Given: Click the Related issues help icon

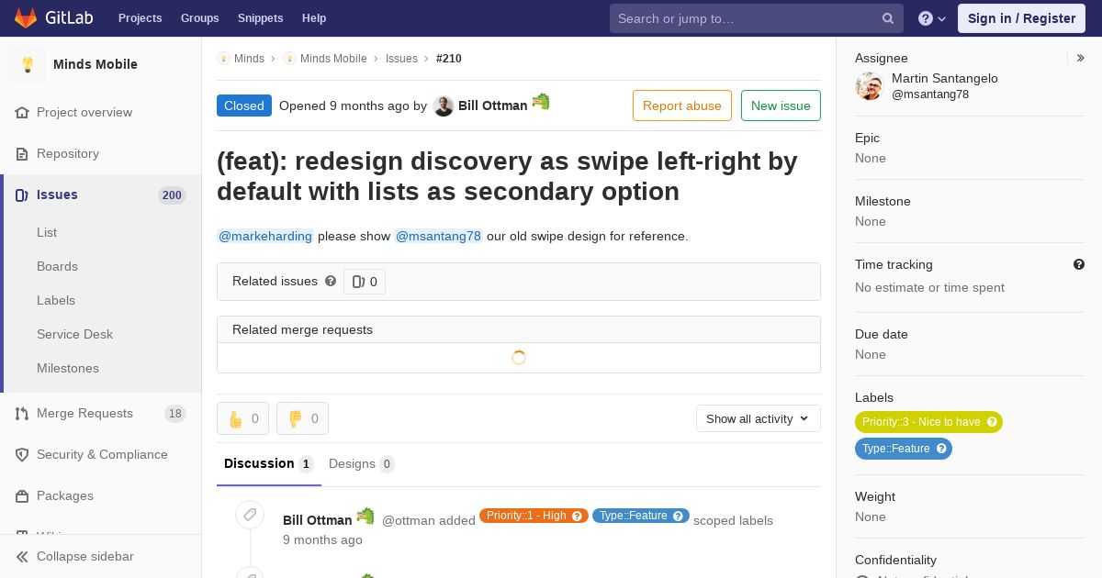Looking at the screenshot, I should 331,281.
